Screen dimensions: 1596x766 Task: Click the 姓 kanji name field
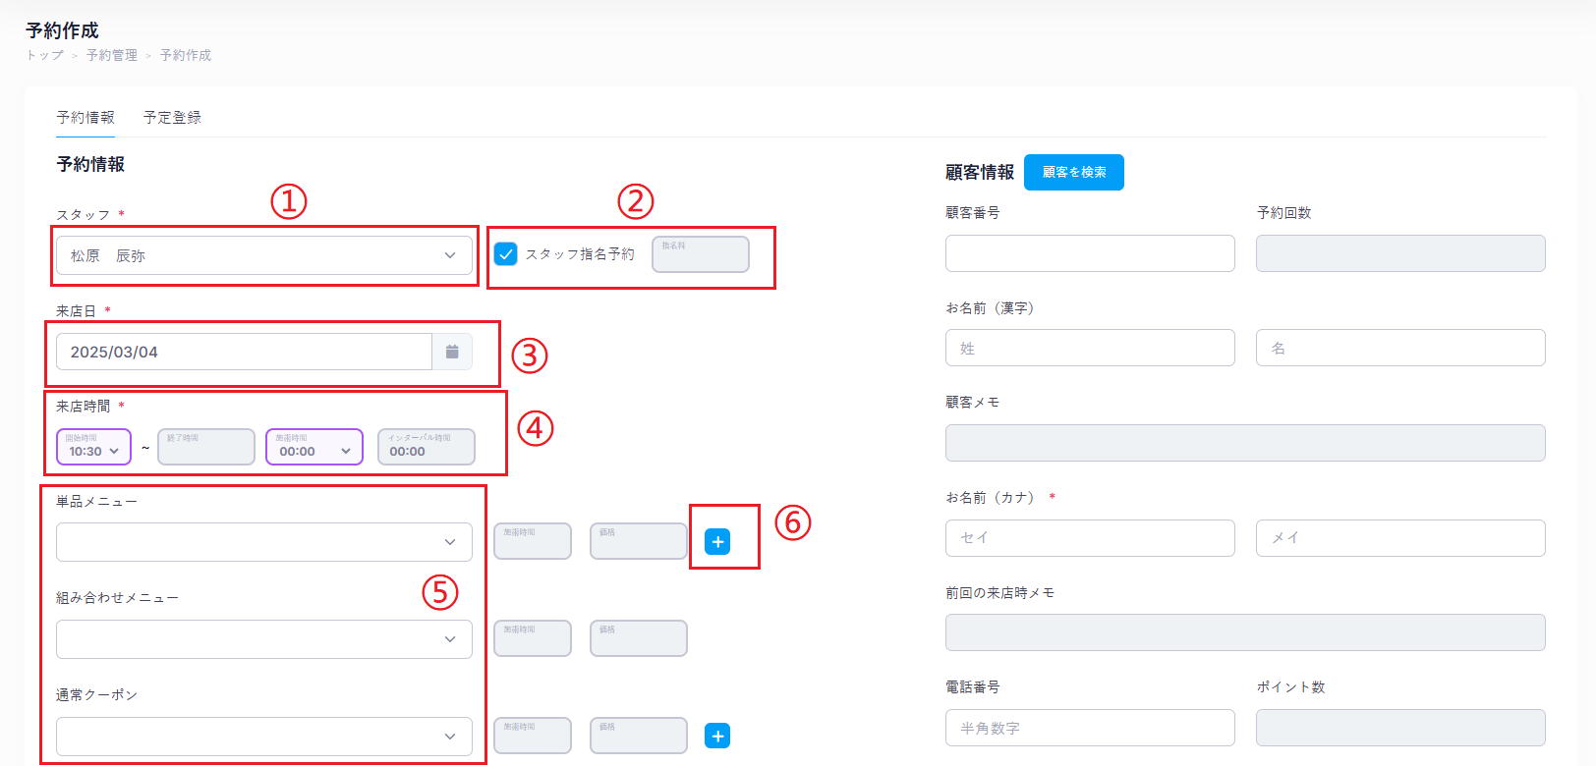1089,348
